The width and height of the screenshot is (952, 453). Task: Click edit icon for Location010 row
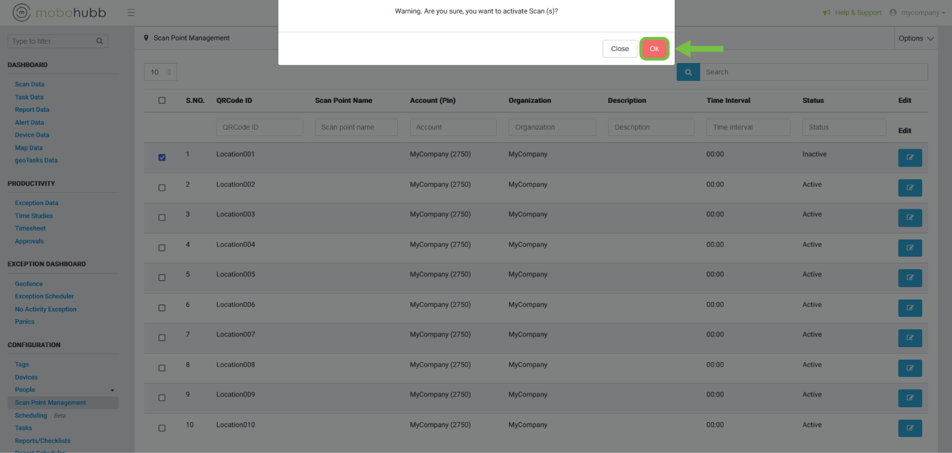(x=910, y=428)
